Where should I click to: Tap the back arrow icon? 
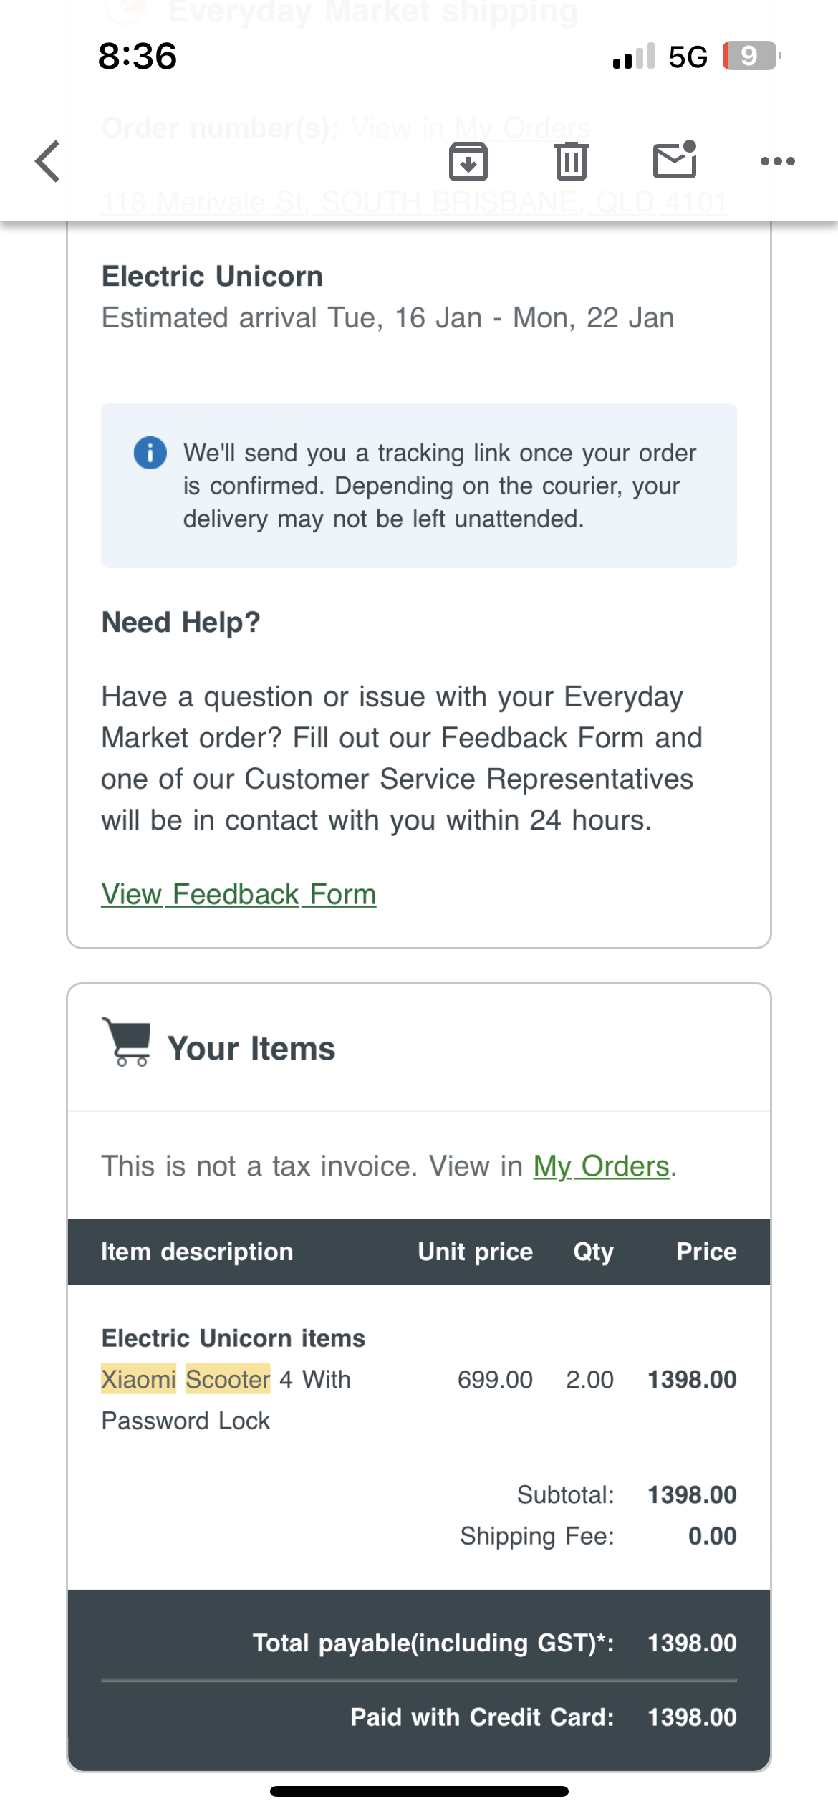coord(48,161)
